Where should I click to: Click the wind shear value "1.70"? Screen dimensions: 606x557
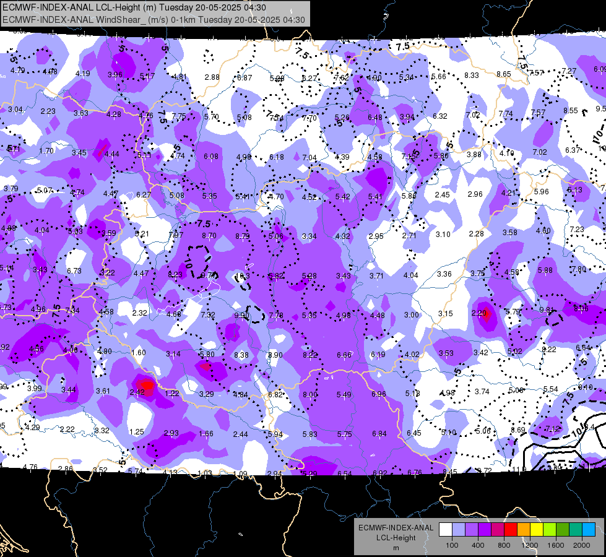(46, 151)
